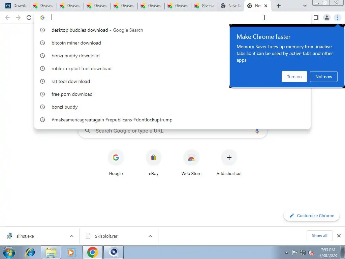This screenshot has width=345, height=259.
Task: Click the network tray icon
Action: point(303,253)
